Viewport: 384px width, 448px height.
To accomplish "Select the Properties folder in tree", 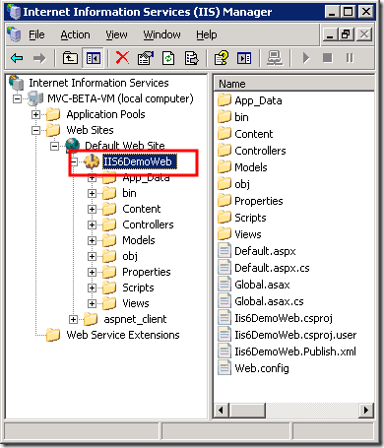I will coord(147,272).
